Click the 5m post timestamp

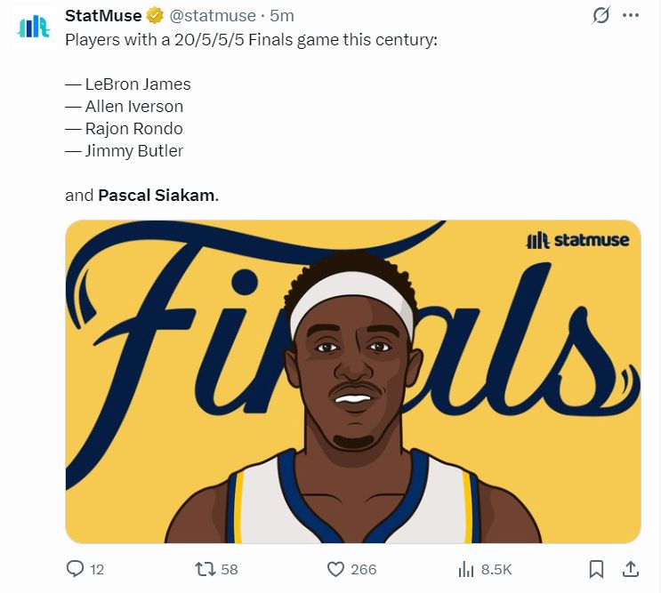pos(281,16)
